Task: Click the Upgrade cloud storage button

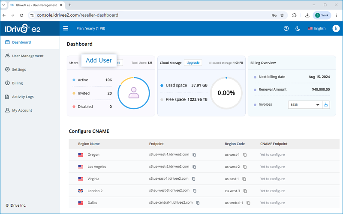Action: (193, 62)
